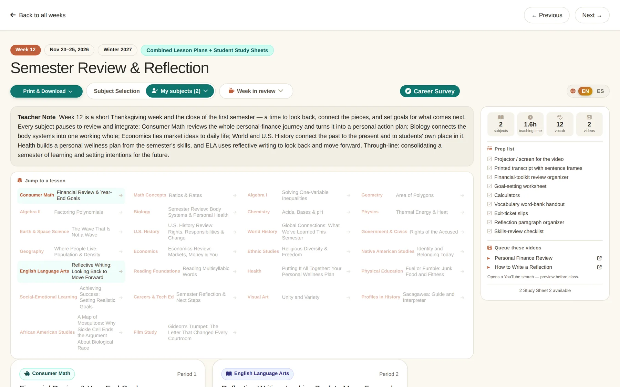Screen dimensions: 620x387
Task: Click the film icon above videos count
Action: 589,117
